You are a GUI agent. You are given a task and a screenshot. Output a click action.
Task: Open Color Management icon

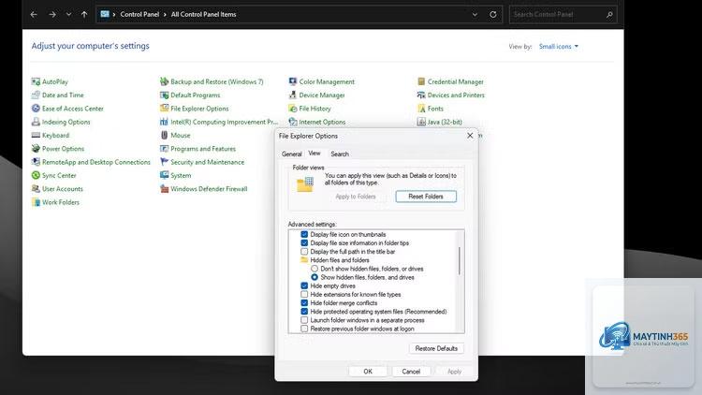coord(293,81)
